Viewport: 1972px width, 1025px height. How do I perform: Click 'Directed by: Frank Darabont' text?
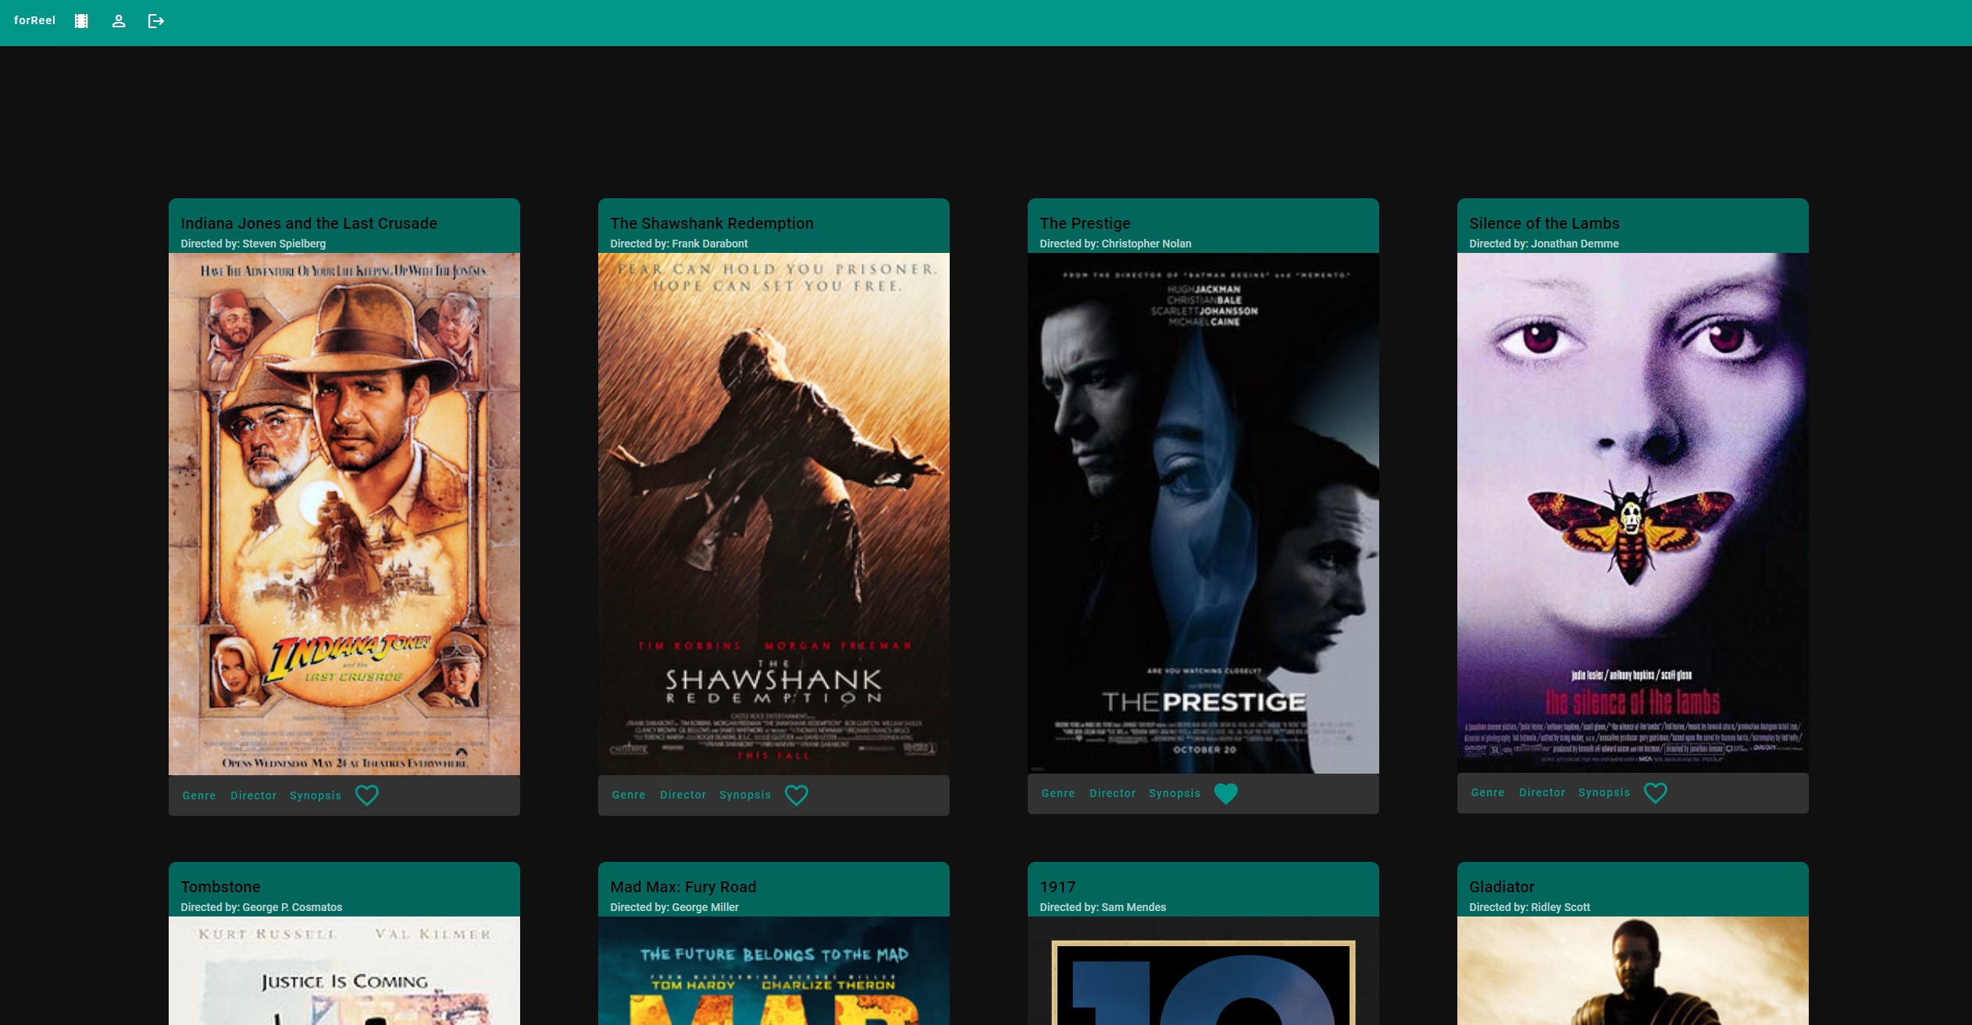[x=679, y=244]
